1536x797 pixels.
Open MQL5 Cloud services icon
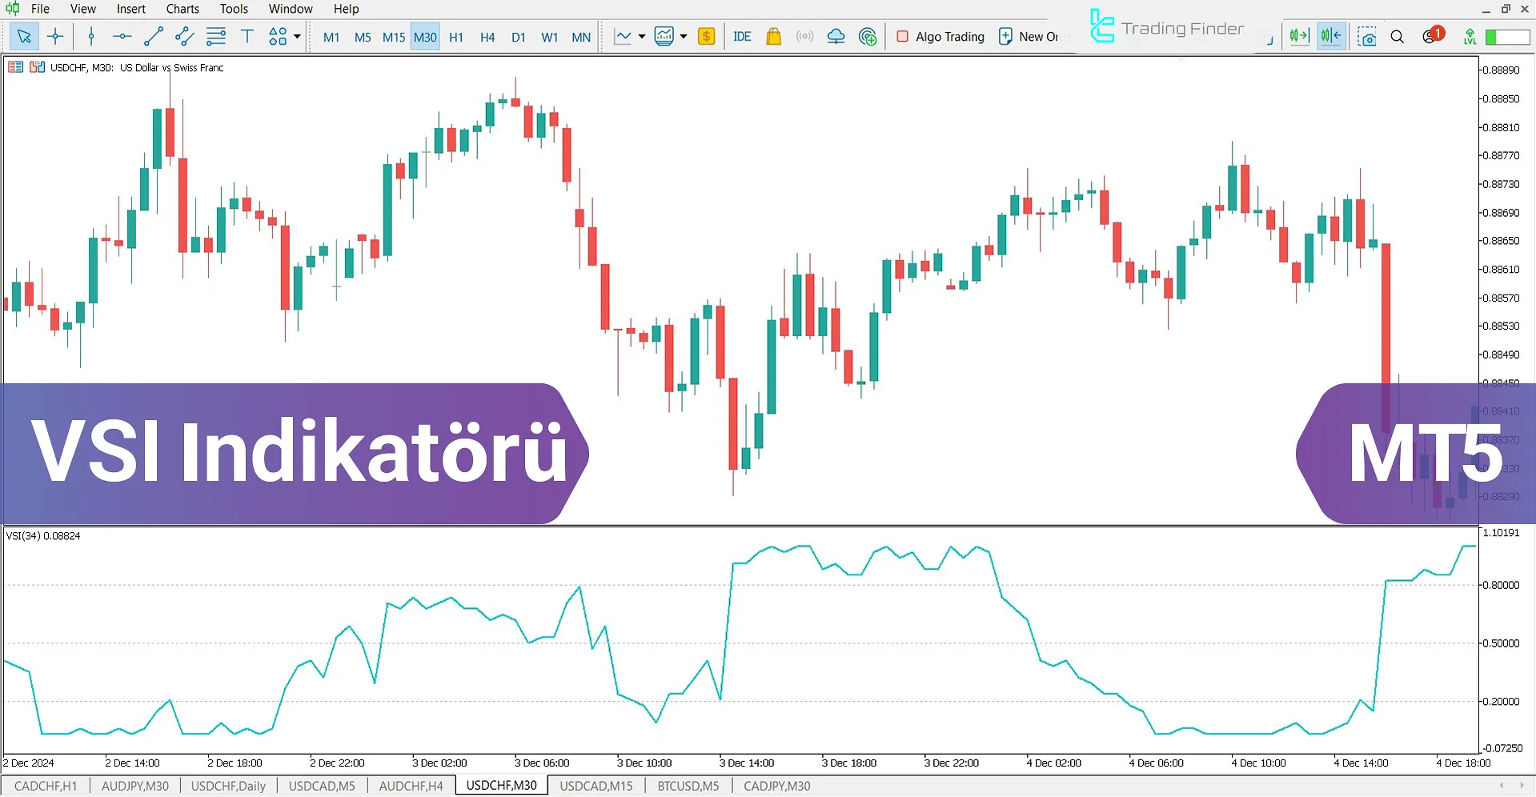coord(836,36)
